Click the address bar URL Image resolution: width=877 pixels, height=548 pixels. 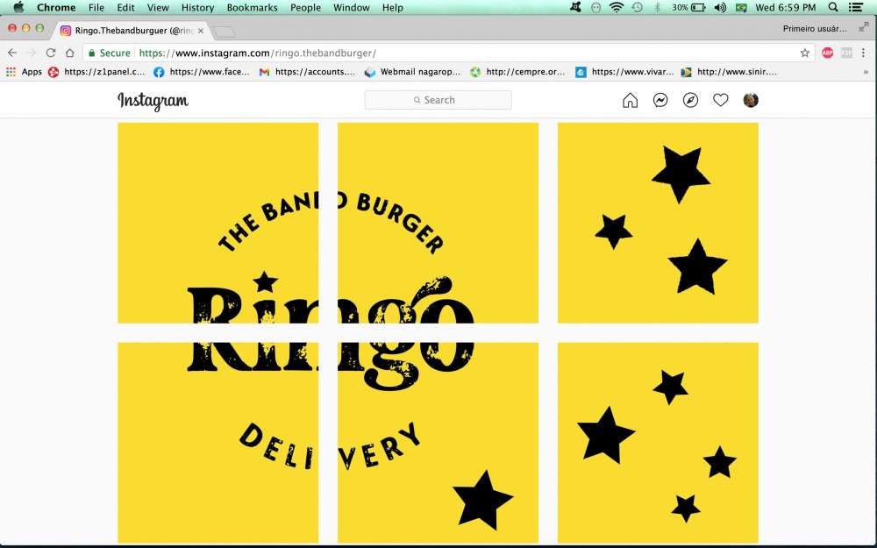(258, 53)
